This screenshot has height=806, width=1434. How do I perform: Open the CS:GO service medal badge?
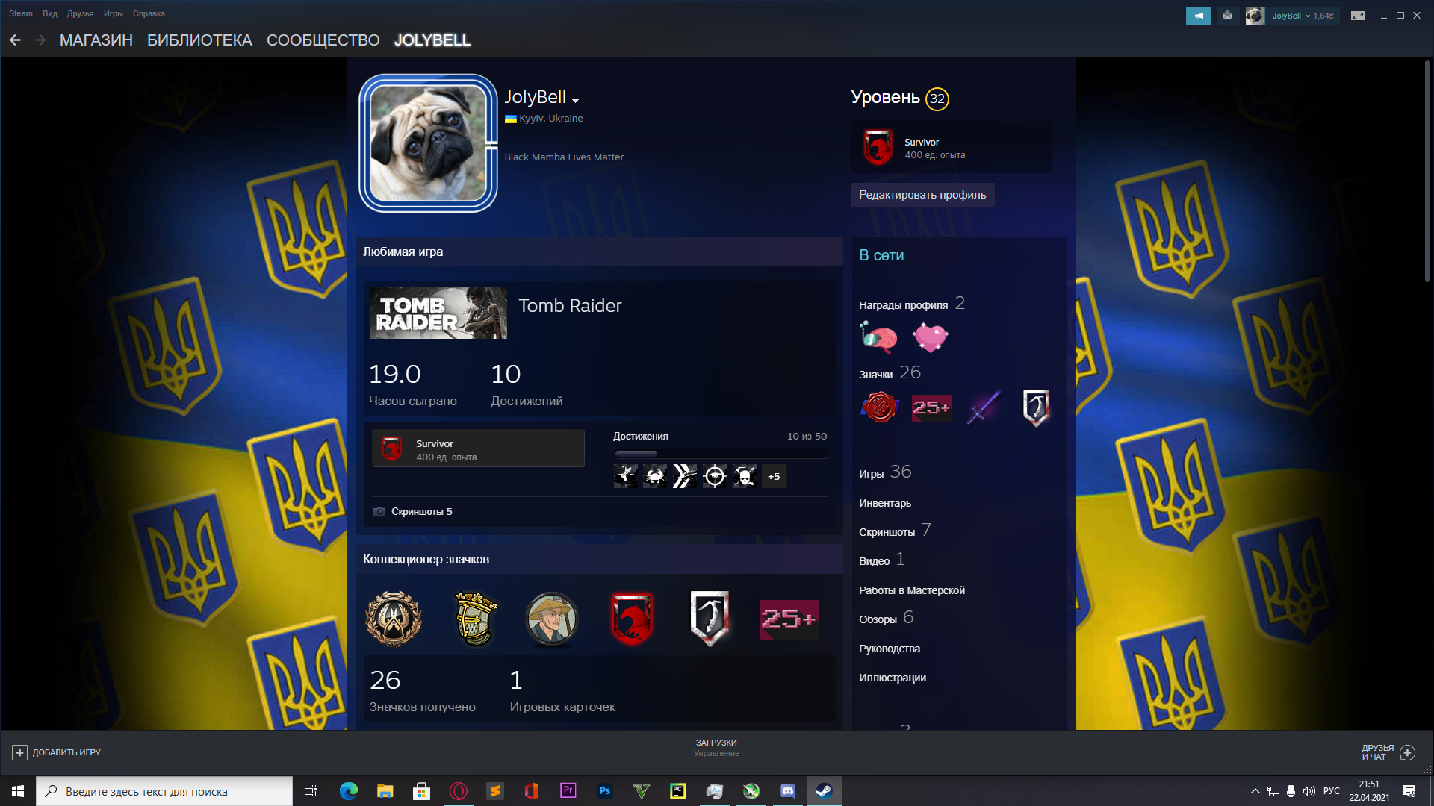coord(394,619)
